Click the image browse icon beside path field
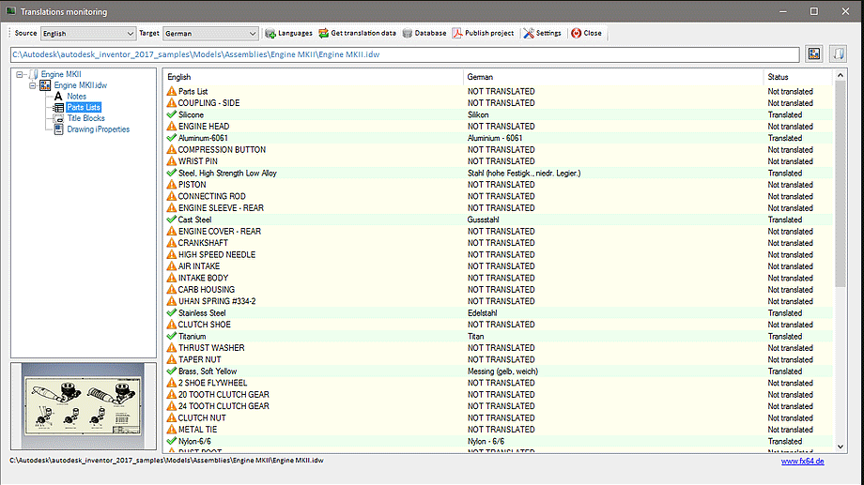 pos(814,54)
